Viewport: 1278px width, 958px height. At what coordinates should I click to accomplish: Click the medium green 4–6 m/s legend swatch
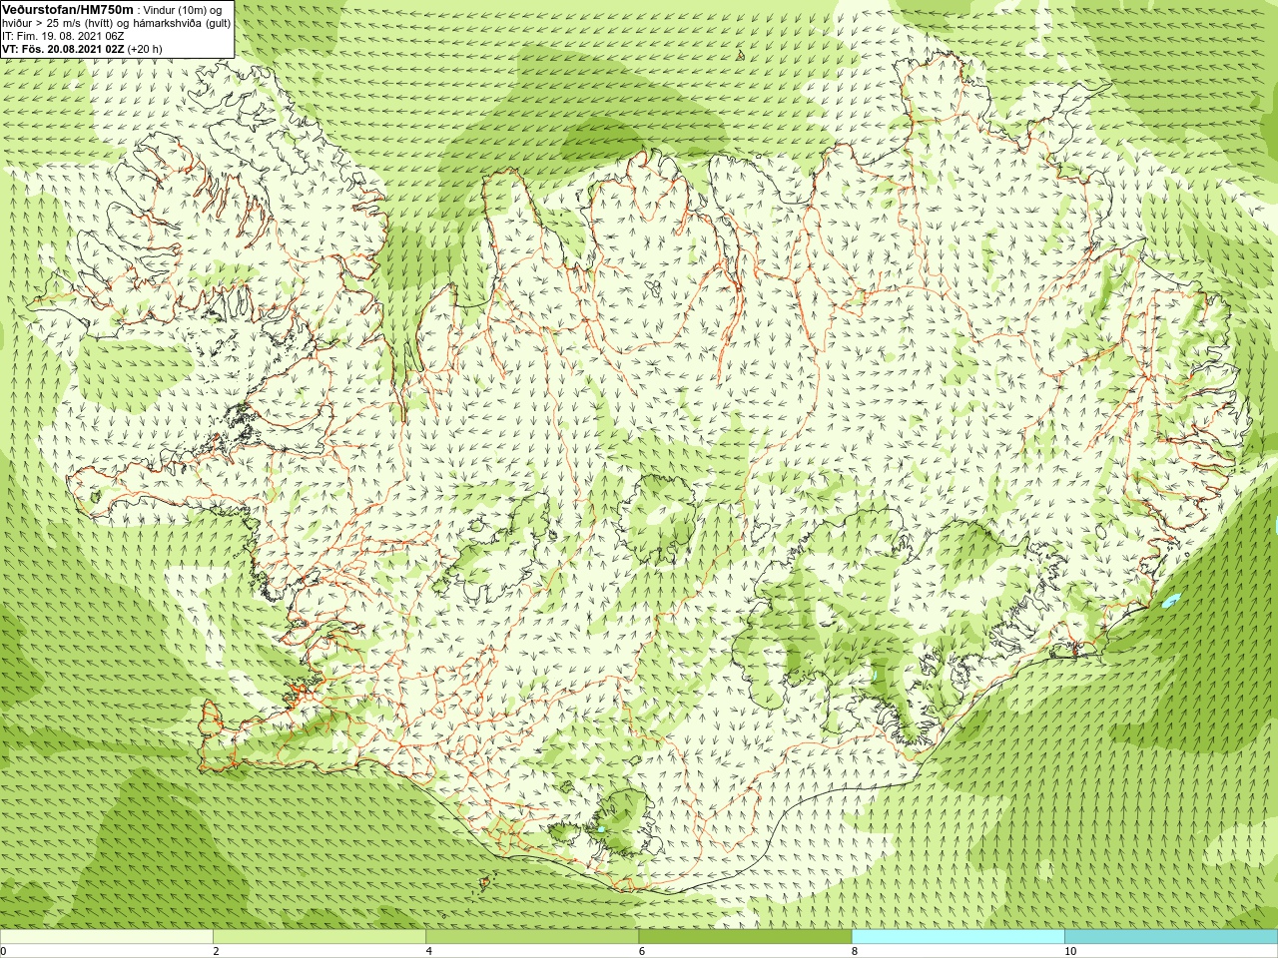[x=532, y=937]
